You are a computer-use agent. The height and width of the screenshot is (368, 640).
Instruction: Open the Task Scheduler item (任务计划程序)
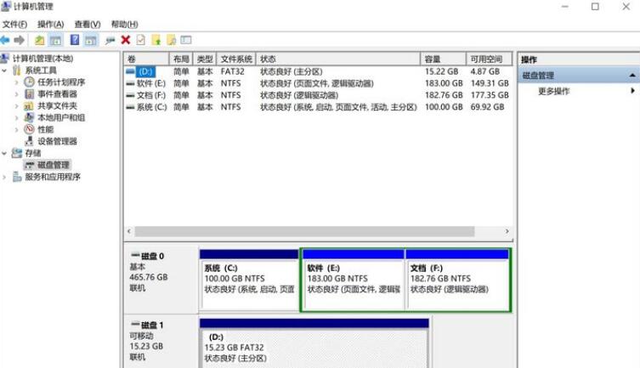[x=61, y=82]
